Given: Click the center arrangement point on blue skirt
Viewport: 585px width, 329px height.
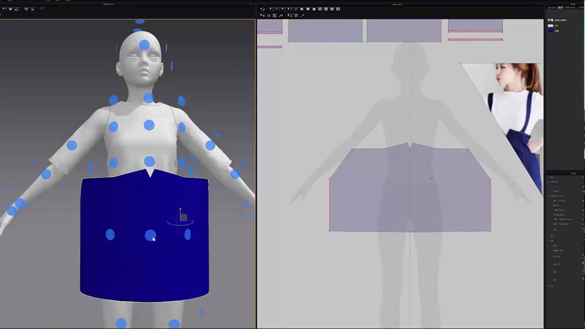Looking at the screenshot, I should coord(150,235).
